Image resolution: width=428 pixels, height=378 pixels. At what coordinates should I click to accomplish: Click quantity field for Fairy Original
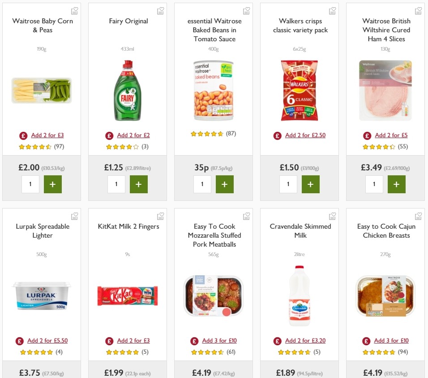116,184
